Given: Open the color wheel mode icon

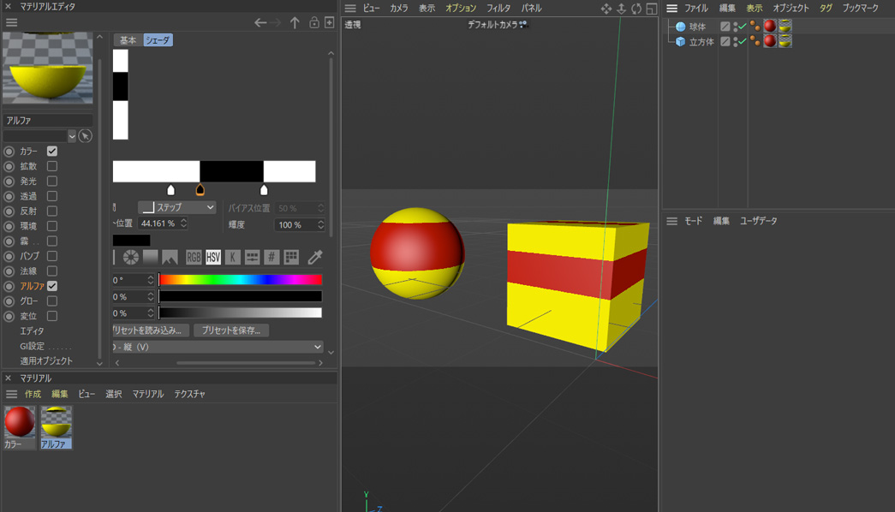Looking at the screenshot, I should tap(131, 257).
